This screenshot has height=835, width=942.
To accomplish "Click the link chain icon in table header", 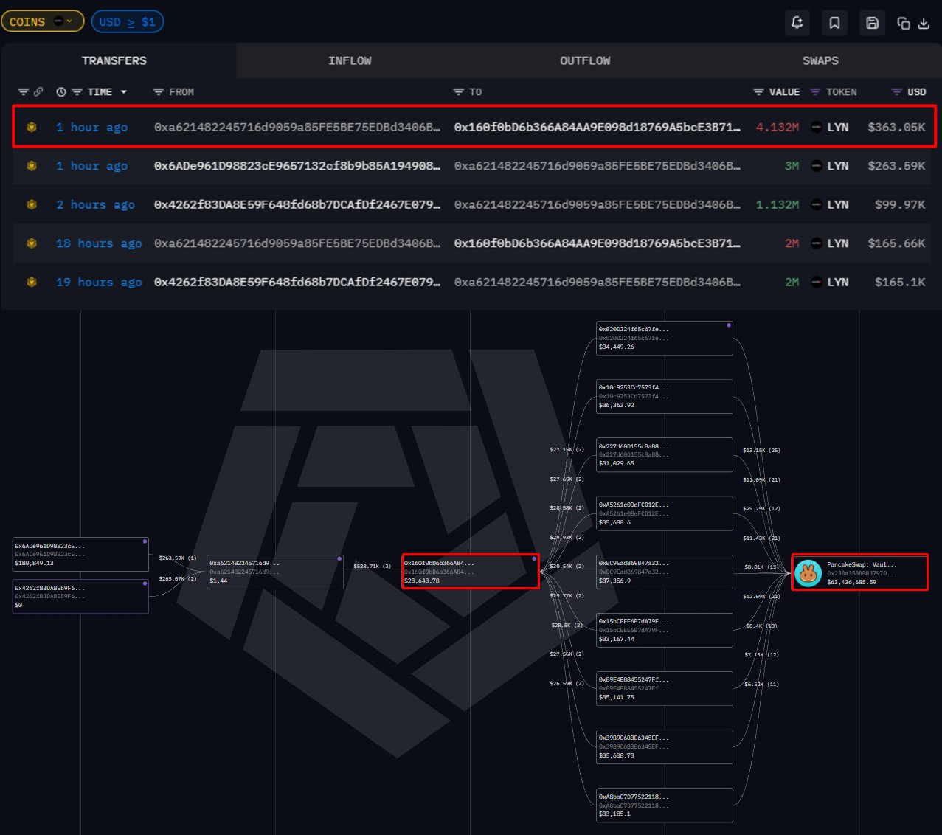I will coord(38,92).
